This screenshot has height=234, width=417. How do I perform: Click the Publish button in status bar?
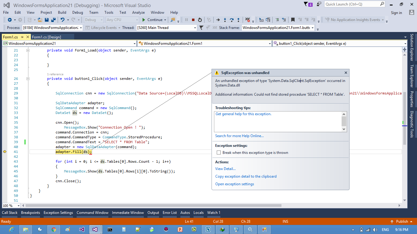coord(402,222)
